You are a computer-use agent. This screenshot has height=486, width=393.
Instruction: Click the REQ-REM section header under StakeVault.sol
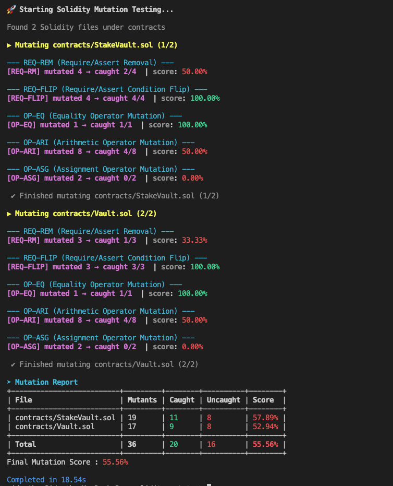click(90, 63)
